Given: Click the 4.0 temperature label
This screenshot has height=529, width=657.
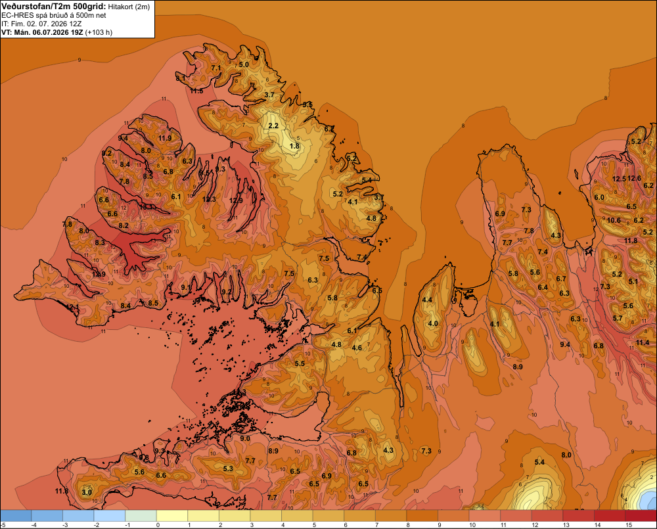Looking at the screenshot, I should tap(433, 323).
